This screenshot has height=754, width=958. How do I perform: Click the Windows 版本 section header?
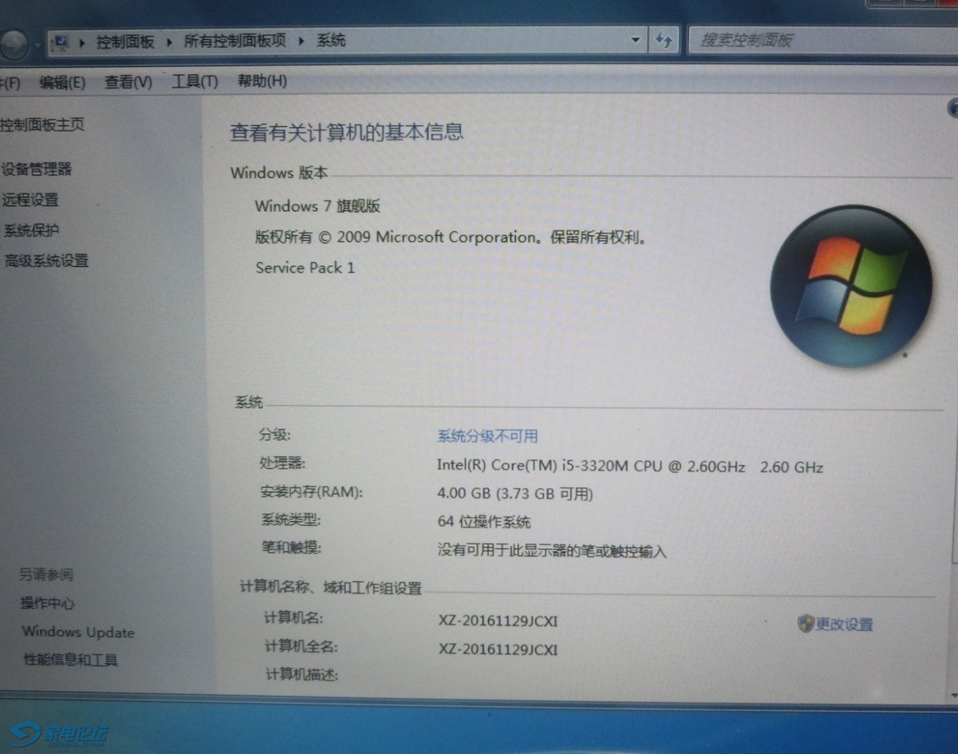coord(279,173)
